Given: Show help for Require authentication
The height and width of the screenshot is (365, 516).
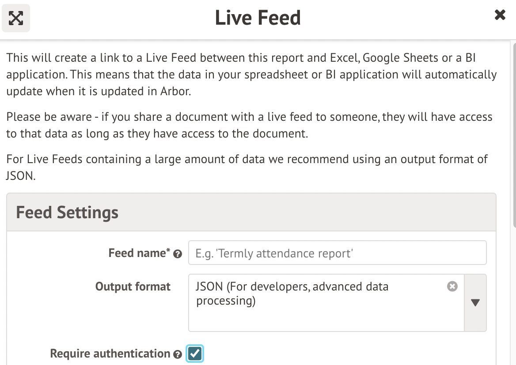Looking at the screenshot, I should click(x=178, y=354).
